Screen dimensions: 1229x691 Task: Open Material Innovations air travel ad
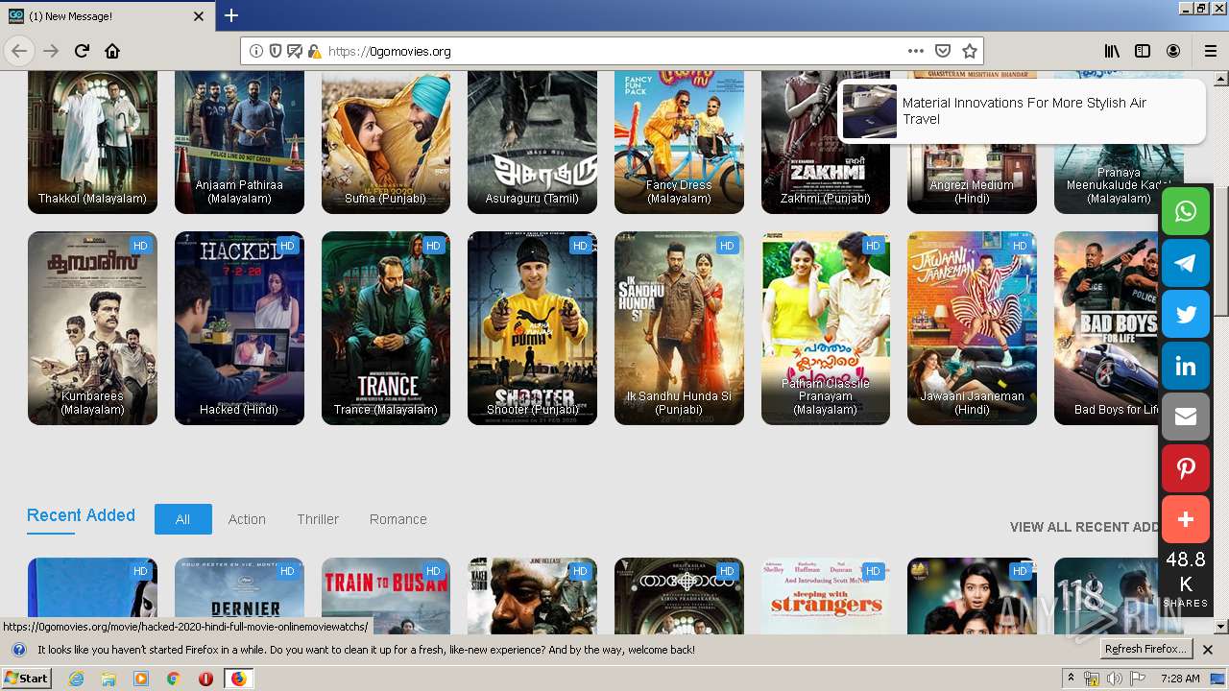(x=1023, y=111)
